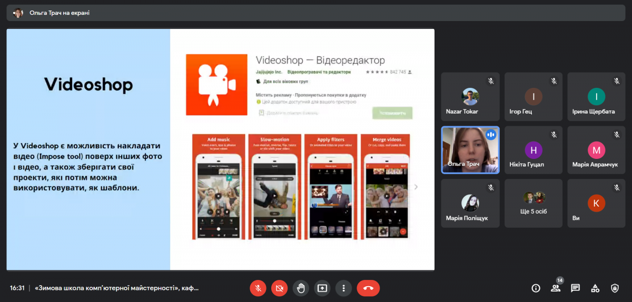
Task: Turn on the camera in the call bar
Action: tap(280, 288)
